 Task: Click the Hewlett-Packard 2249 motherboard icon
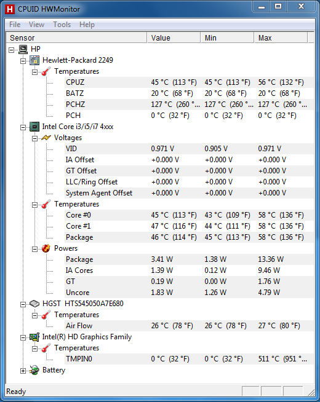(x=34, y=60)
